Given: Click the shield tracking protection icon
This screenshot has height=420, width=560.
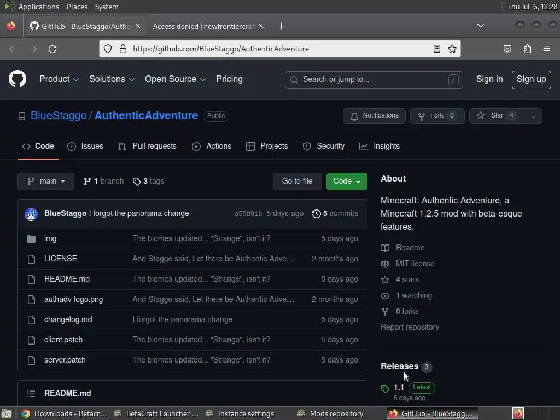Looking at the screenshot, I should (x=108, y=49).
